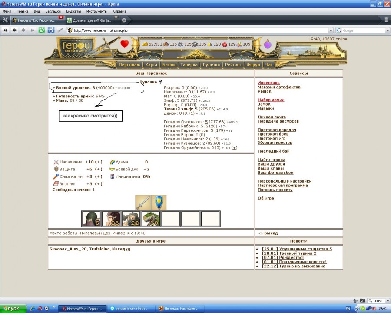Image resolution: width=391 pixels, height=313 pixels.
Task: Close the HeroesWM.ru tab
Action: point(61,17)
